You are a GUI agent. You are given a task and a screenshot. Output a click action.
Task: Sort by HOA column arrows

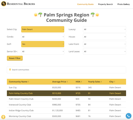pos(81,82)
